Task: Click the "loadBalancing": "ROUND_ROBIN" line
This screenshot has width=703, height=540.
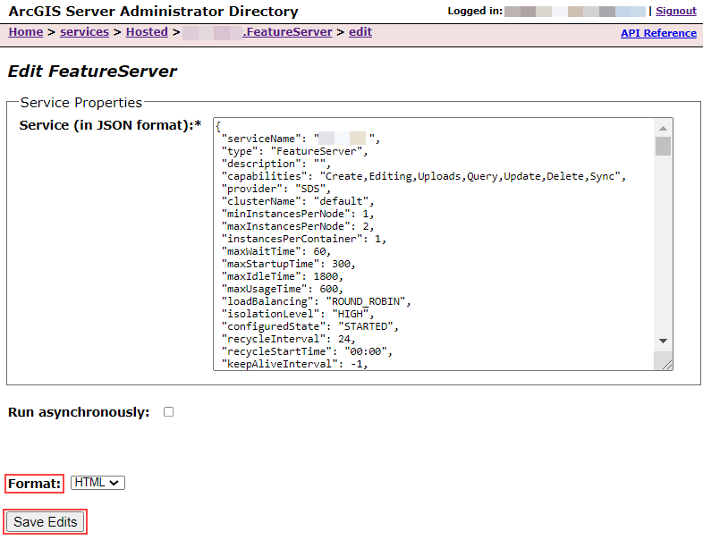Action: click(x=316, y=301)
